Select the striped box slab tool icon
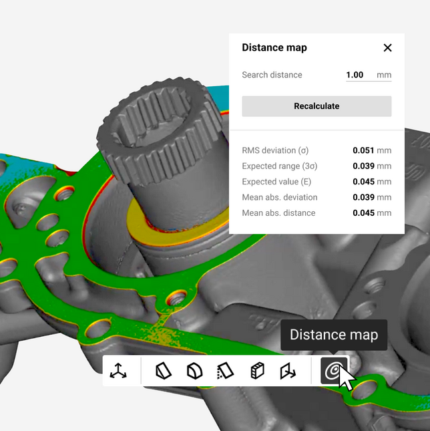The image size is (430, 431). (x=258, y=371)
